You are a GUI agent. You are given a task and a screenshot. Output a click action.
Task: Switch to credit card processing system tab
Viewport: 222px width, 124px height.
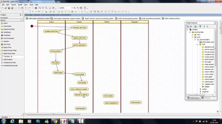click(126, 18)
